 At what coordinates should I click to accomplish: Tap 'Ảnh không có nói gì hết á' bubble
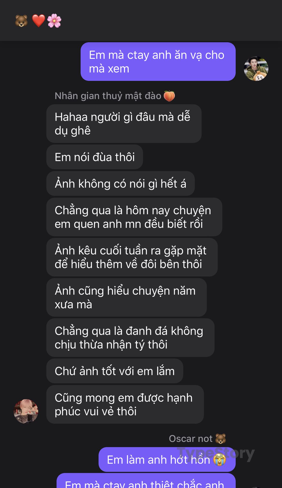click(x=120, y=184)
